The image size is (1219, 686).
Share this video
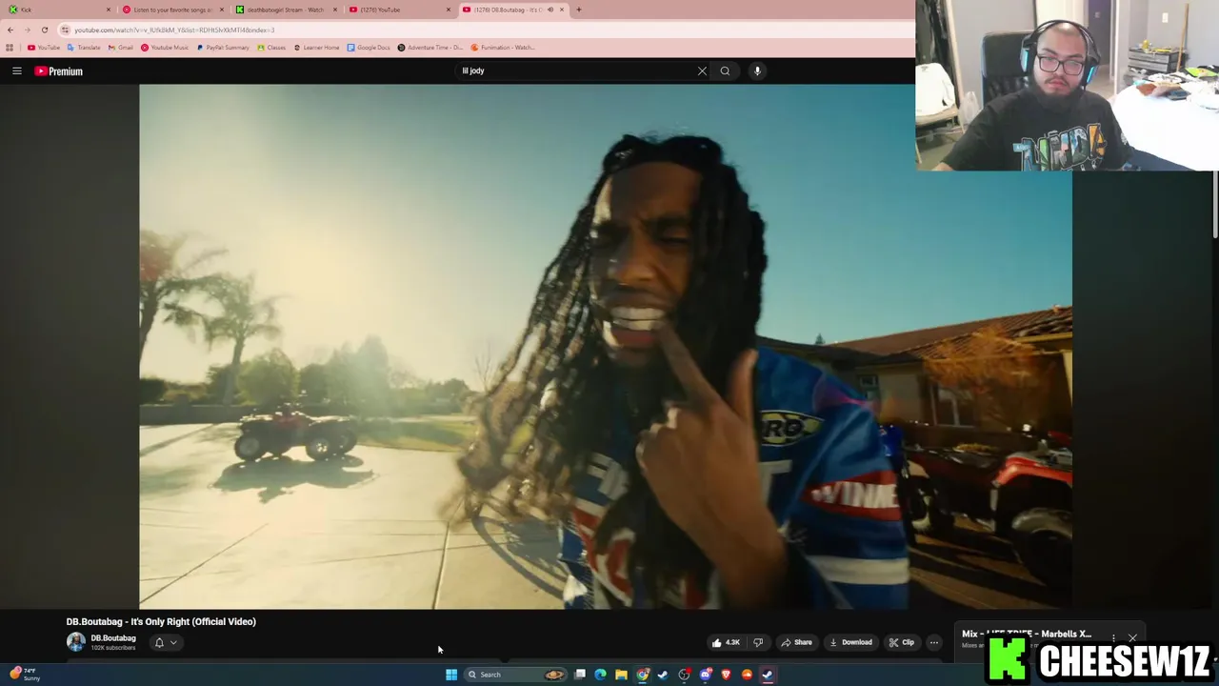[797, 642]
